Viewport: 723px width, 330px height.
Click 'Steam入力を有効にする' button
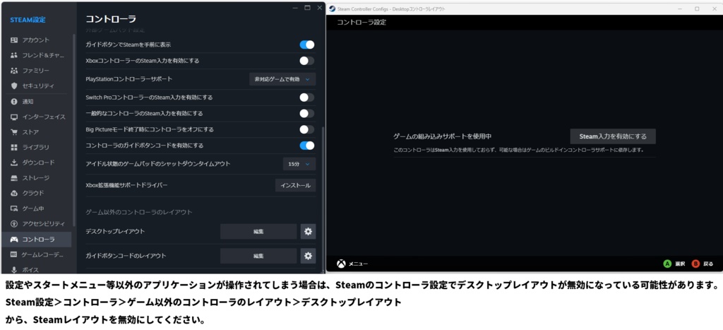click(613, 136)
